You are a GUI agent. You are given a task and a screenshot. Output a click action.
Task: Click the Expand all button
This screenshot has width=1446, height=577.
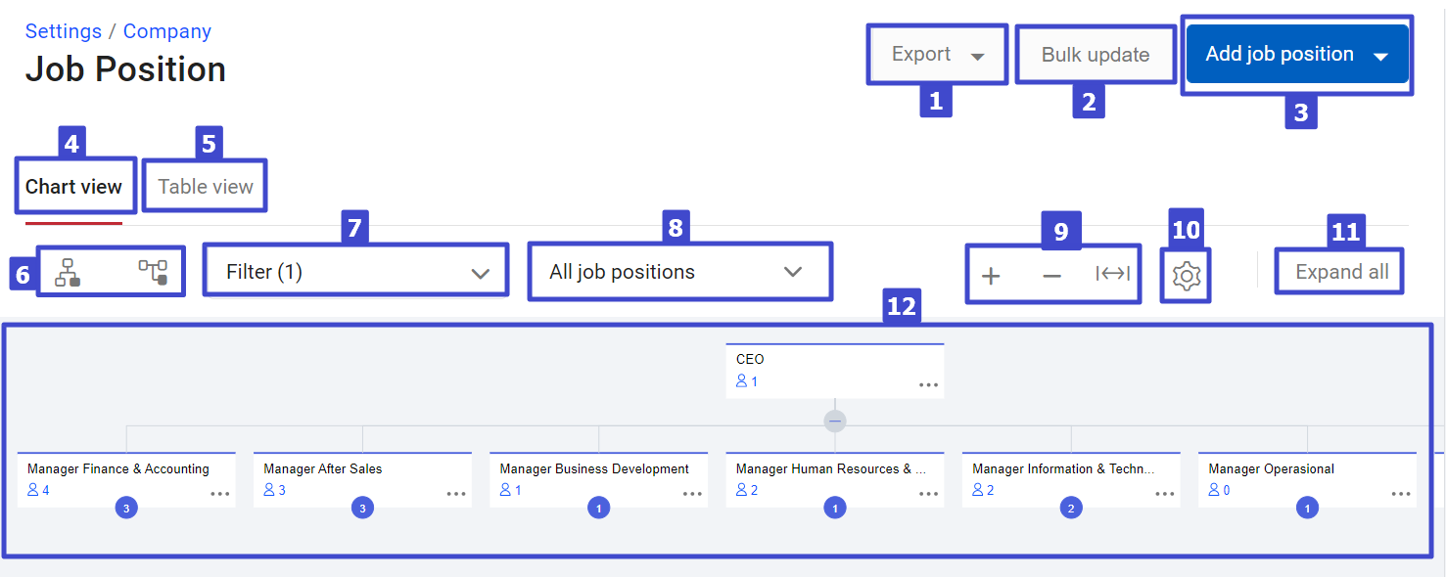[x=1341, y=272]
